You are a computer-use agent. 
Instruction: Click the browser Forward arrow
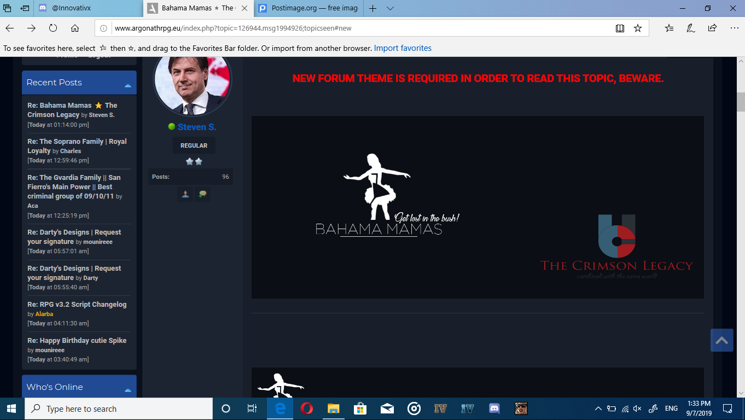(x=32, y=28)
